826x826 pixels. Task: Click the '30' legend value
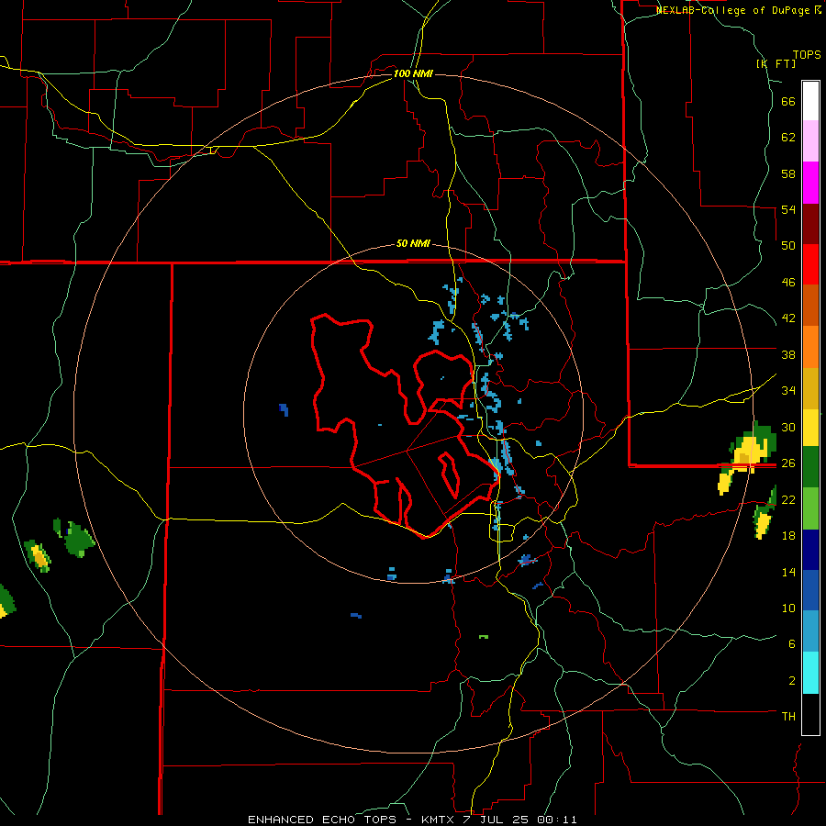pos(788,427)
